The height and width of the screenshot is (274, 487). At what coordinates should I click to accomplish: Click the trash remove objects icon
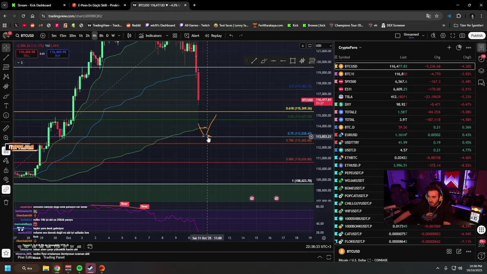[x=6, y=202]
